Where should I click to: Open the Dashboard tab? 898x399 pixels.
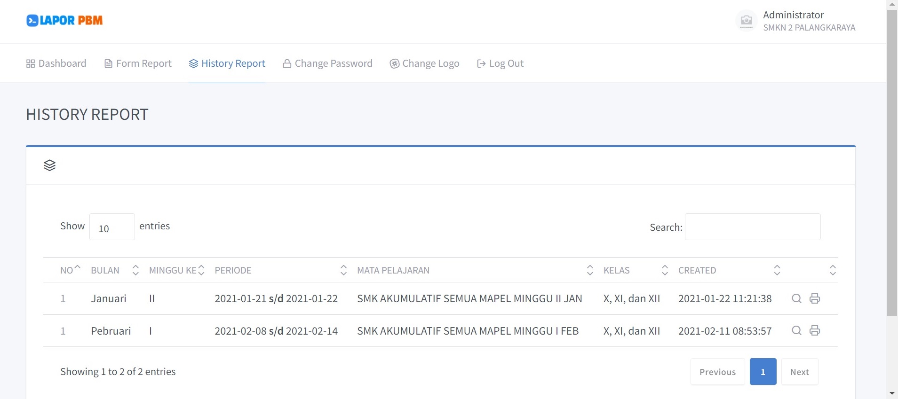(56, 63)
